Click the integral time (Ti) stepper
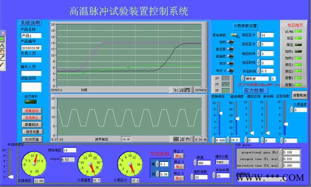 click(x=281, y=159)
